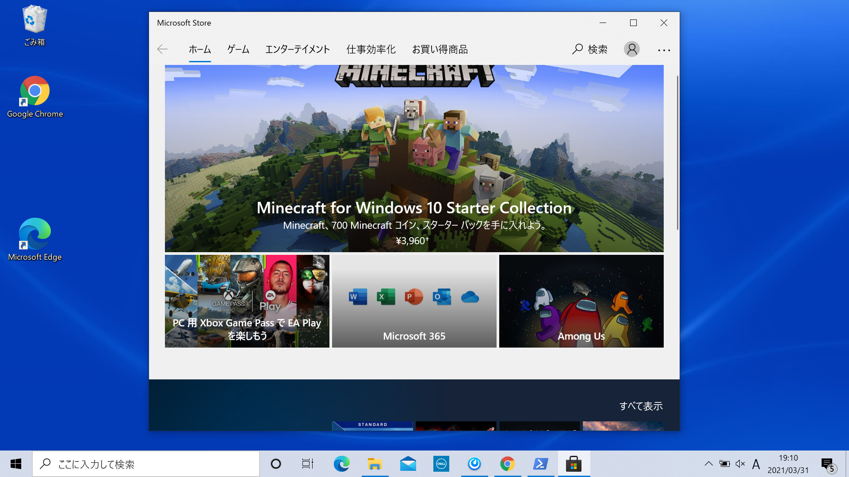Click the Microsoft Store taskbar icon
The height and width of the screenshot is (477, 849).
[574, 464]
